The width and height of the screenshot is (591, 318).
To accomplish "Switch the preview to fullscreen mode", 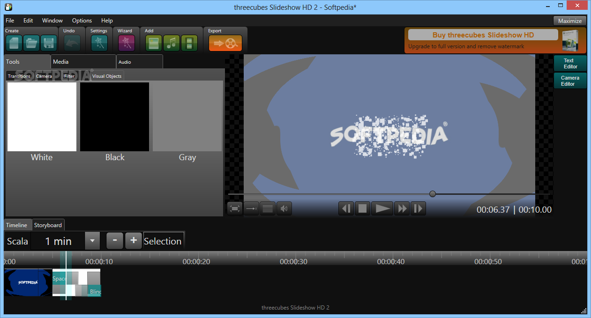I will (x=235, y=208).
